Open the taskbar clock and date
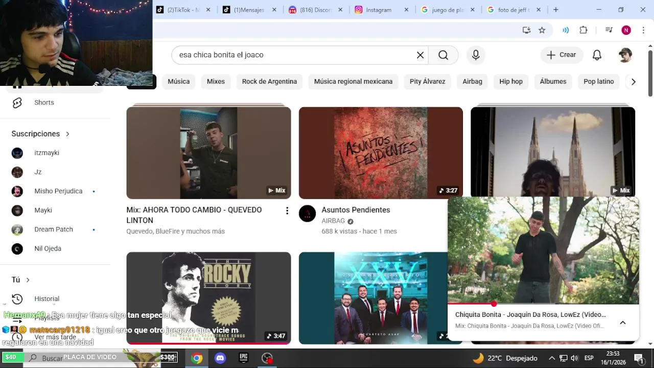This screenshot has width=654, height=368. pos(613,358)
